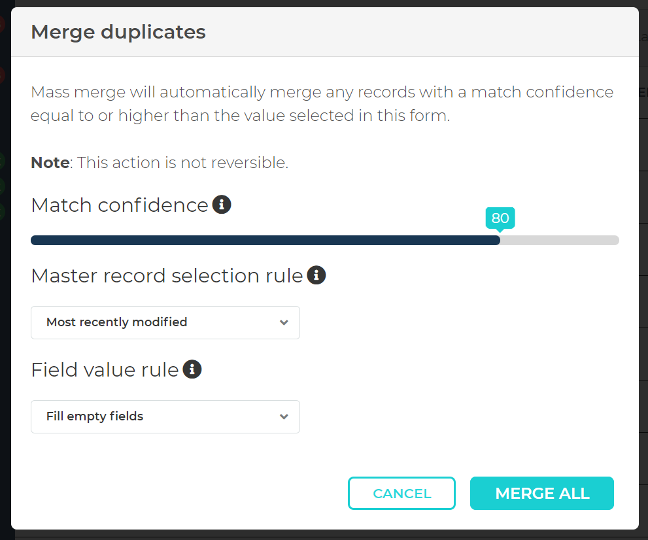This screenshot has height=540, width=648.
Task: Click the Merge duplicates dialog title
Action: coord(118,31)
